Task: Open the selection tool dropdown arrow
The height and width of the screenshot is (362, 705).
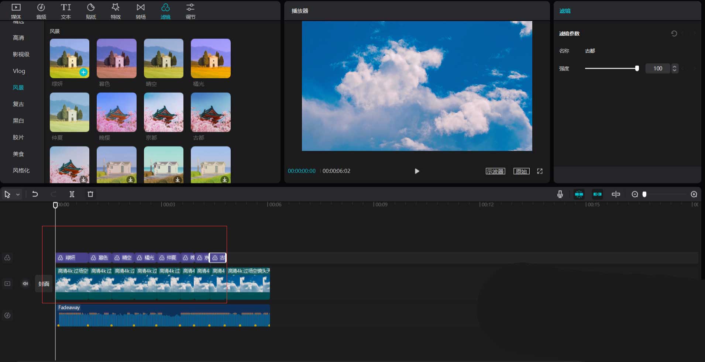Action: pos(18,194)
